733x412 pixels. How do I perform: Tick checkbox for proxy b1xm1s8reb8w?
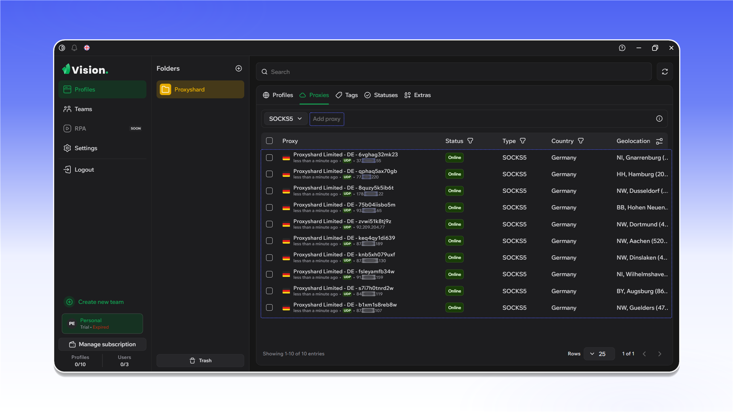[x=269, y=307]
